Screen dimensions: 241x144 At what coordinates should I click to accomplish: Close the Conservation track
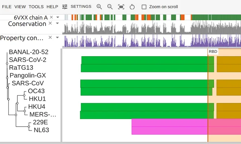click(50, 23)
